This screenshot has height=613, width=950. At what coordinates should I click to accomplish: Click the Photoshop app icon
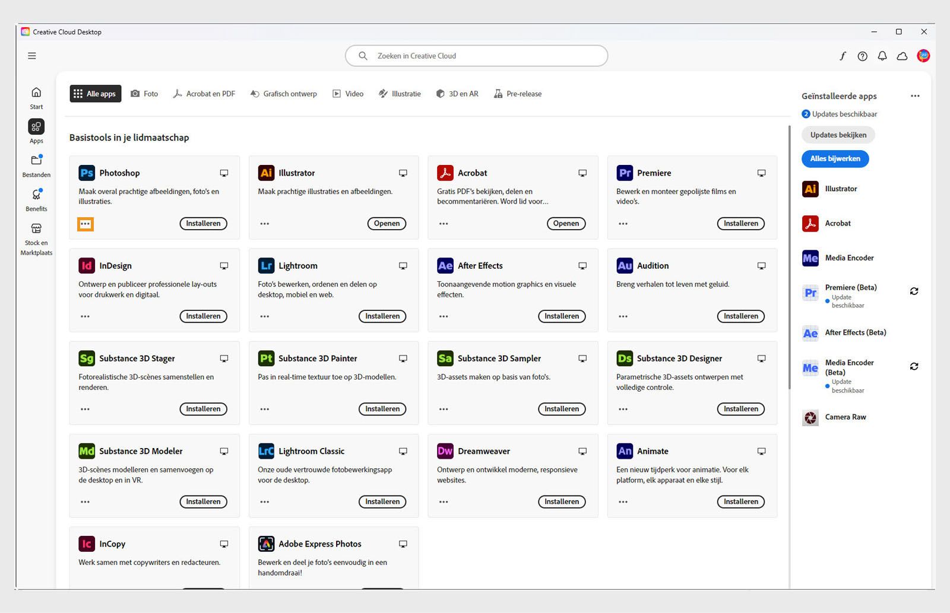click(87, 173)
